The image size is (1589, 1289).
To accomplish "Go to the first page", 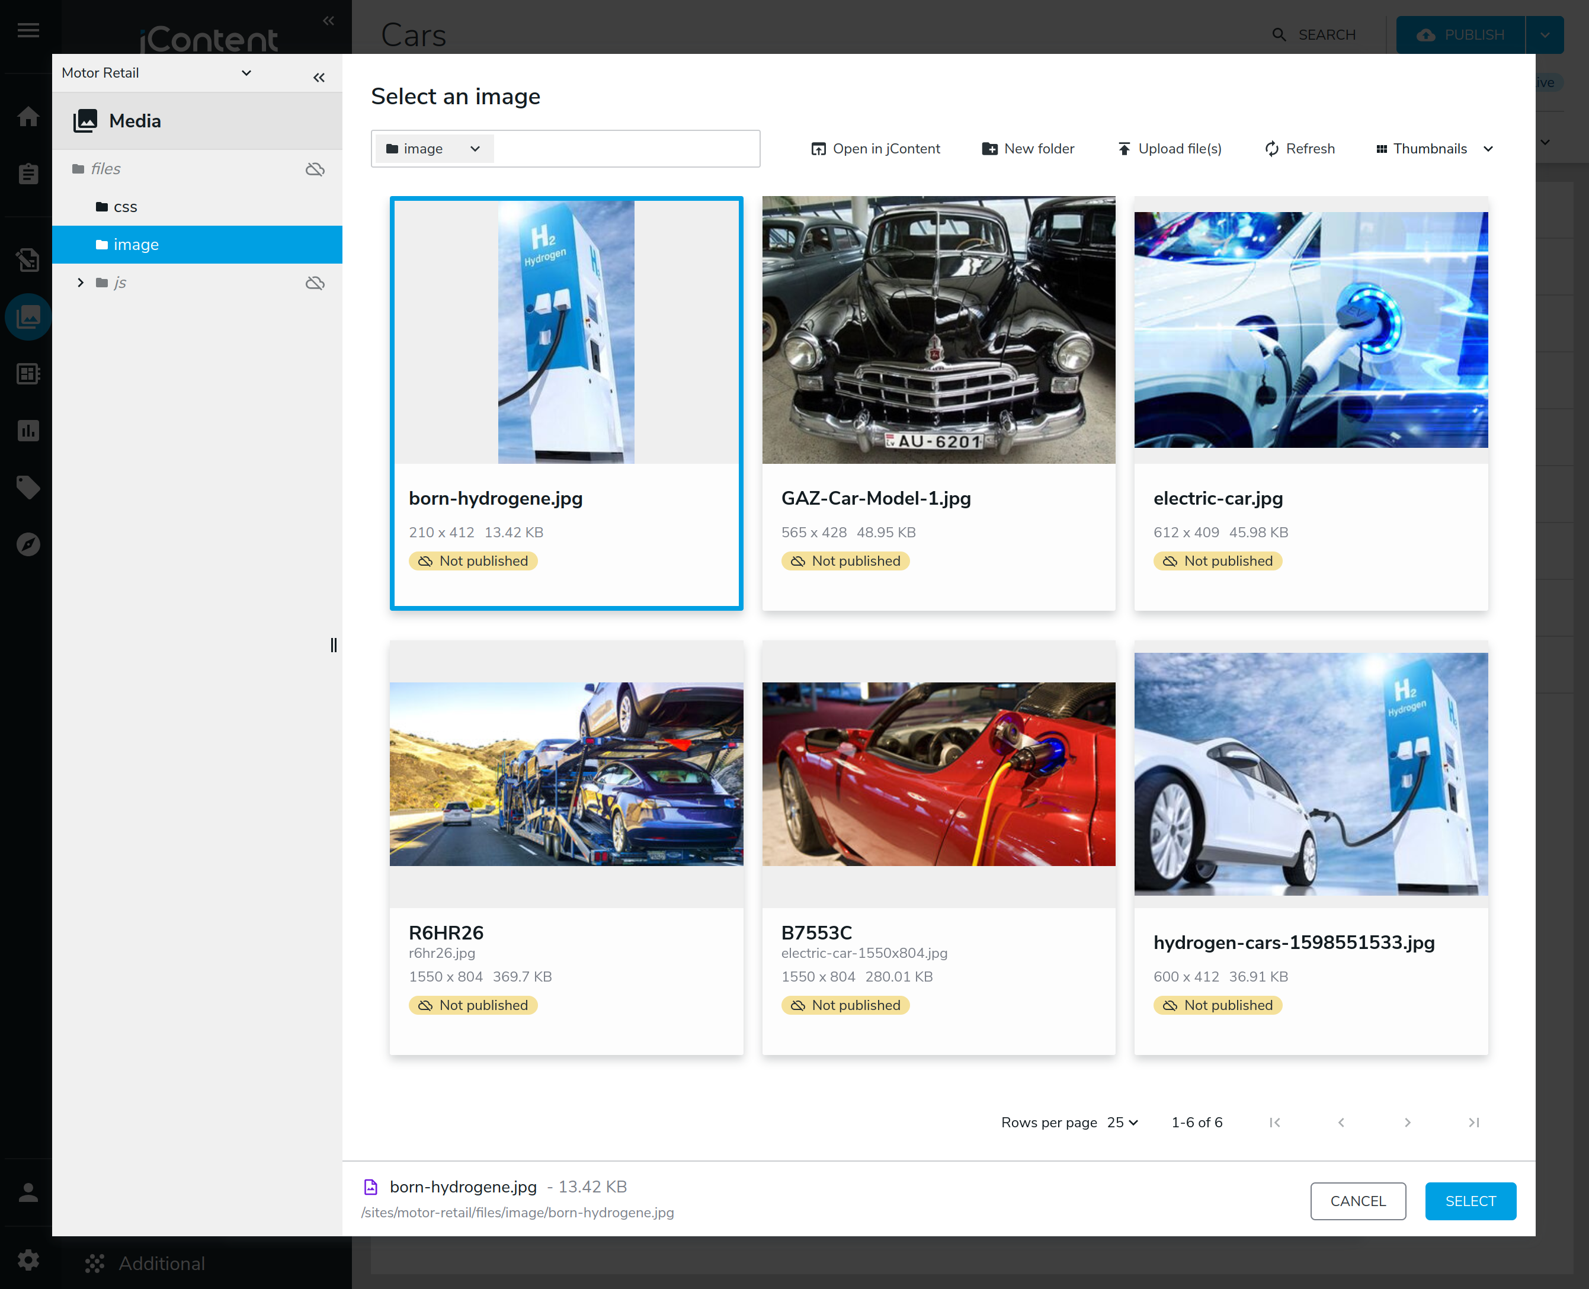I will tap(1274, 1122).
